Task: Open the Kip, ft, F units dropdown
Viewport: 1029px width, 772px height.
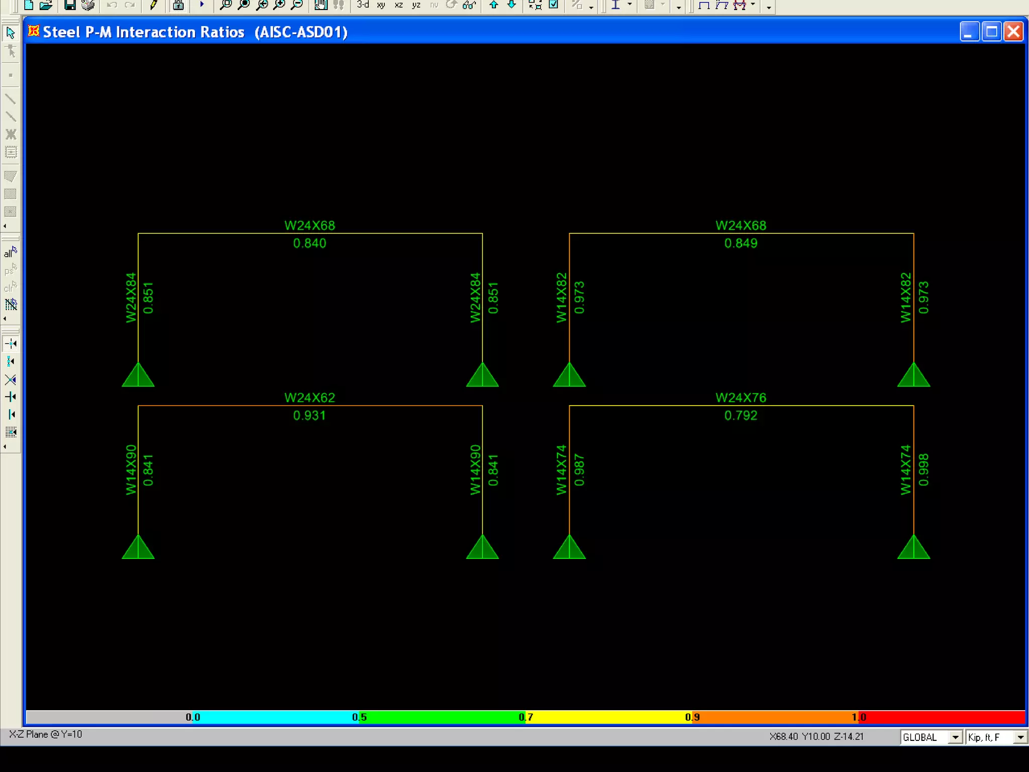Action: pos(1020,737)
